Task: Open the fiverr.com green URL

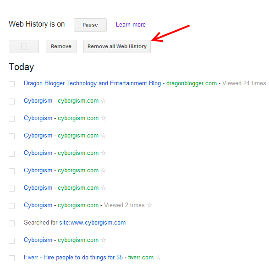Action: (x=141, y=258)
